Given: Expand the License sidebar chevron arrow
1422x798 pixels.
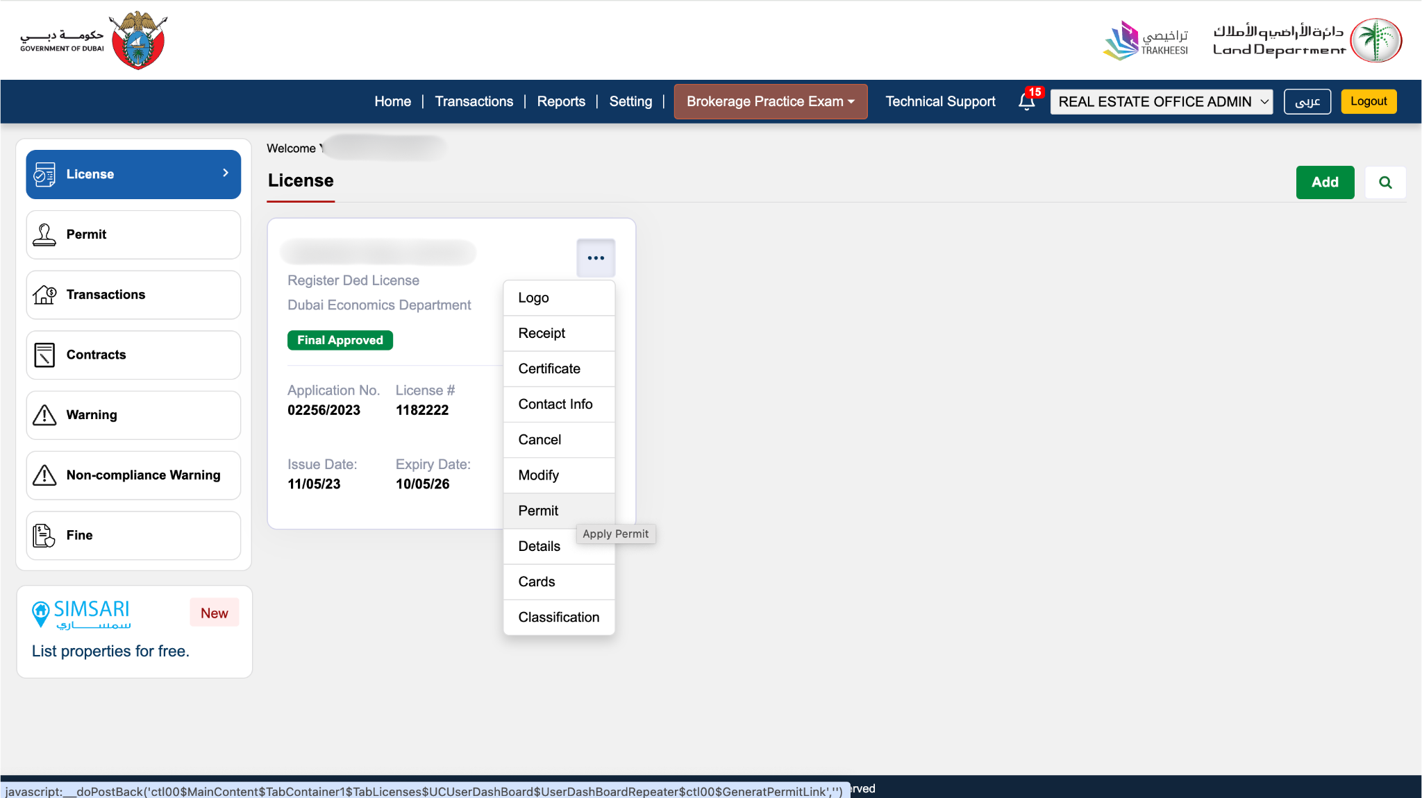Looking at the screenshot, I should click(x=224, y=173).
